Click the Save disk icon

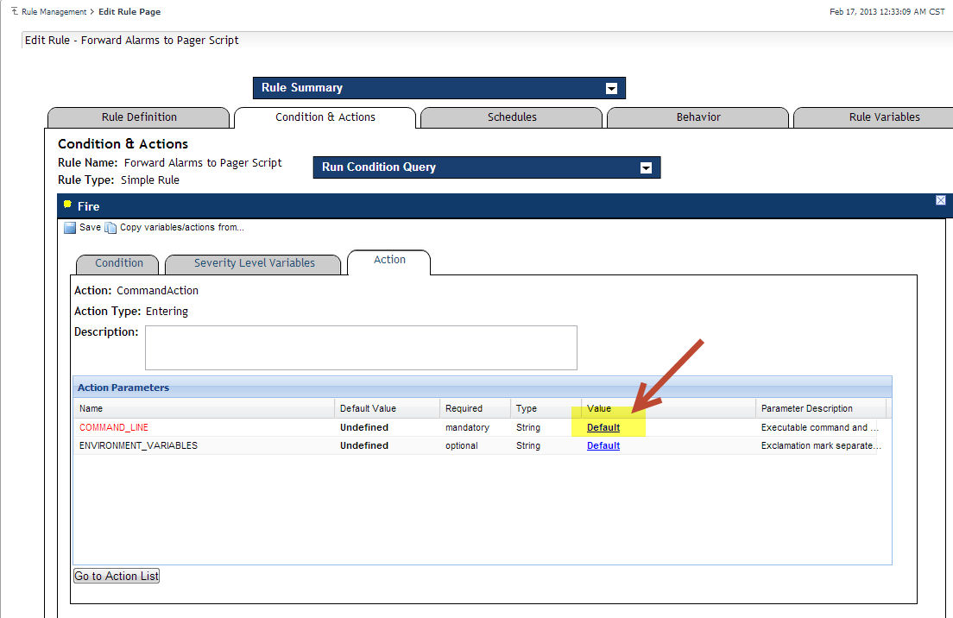pos(70,228)
